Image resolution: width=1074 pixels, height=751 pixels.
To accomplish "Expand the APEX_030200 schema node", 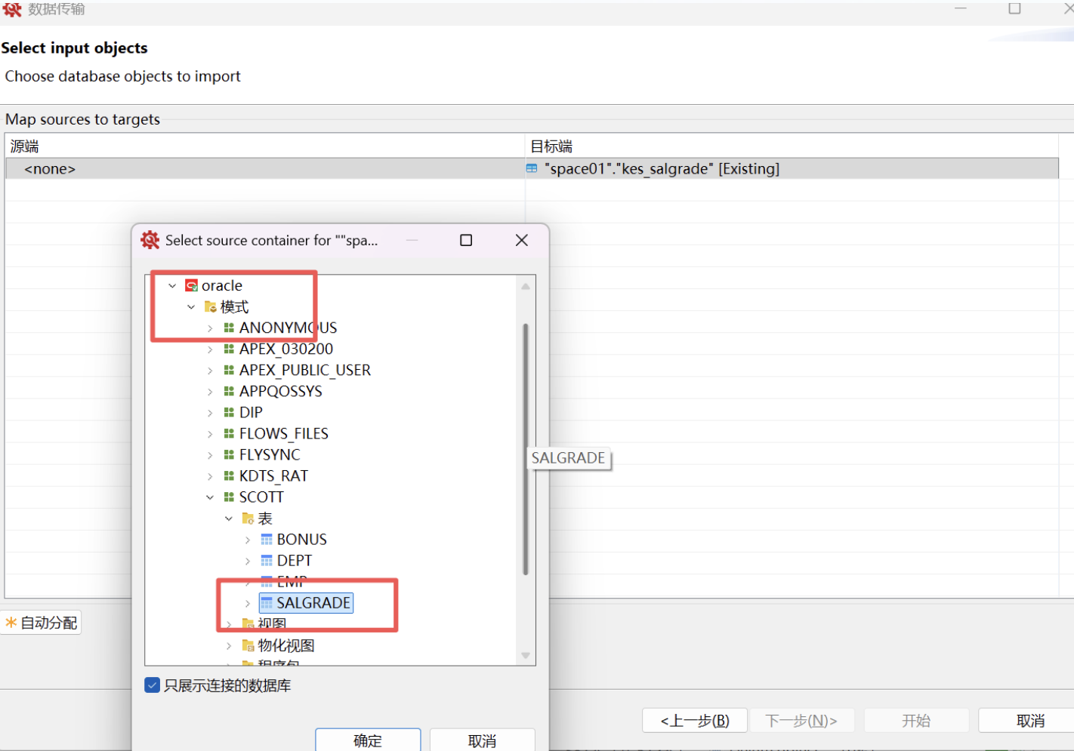I will point(210,349).
